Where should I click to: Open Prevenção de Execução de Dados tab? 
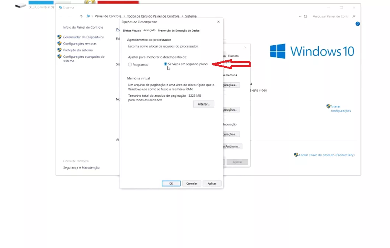(x=178, y=31)
